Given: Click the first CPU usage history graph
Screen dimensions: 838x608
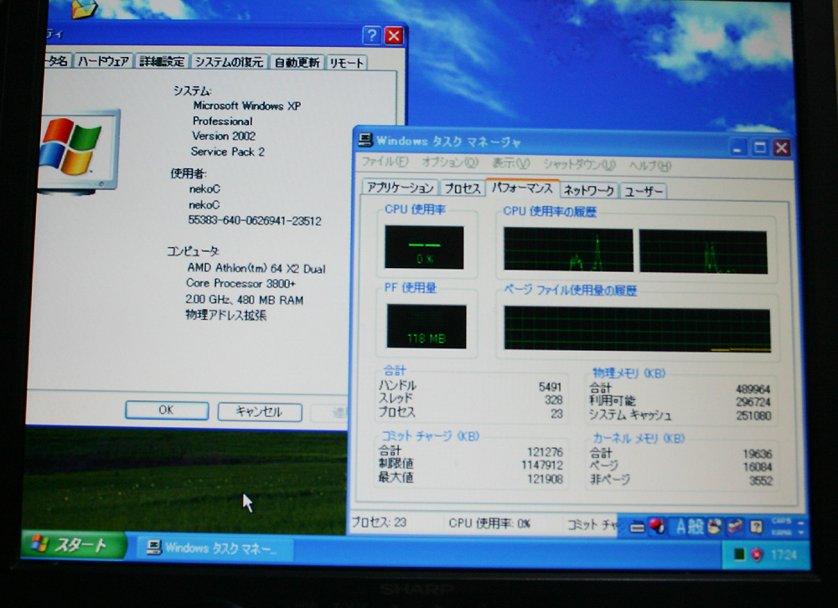Looking at the screenshot, I should click(568, 250).
